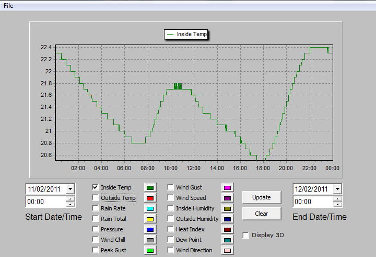Toggle the Wind Chill checkbox
Viewport: 376px width, 257px height.
coord(95,239)
